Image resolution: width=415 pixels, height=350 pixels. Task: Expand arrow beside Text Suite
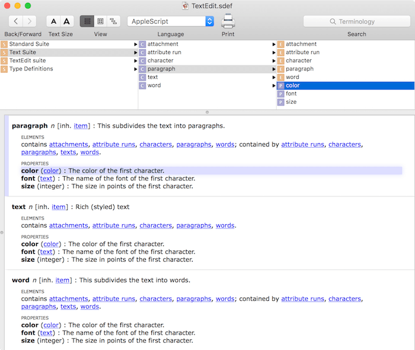click(x=136, y=52)
